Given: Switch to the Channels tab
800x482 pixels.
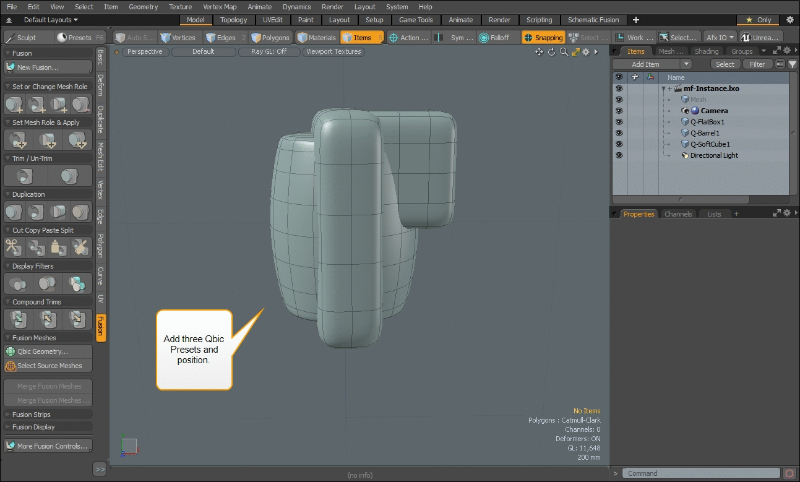Looking at the screenshot, I should 677,214.
